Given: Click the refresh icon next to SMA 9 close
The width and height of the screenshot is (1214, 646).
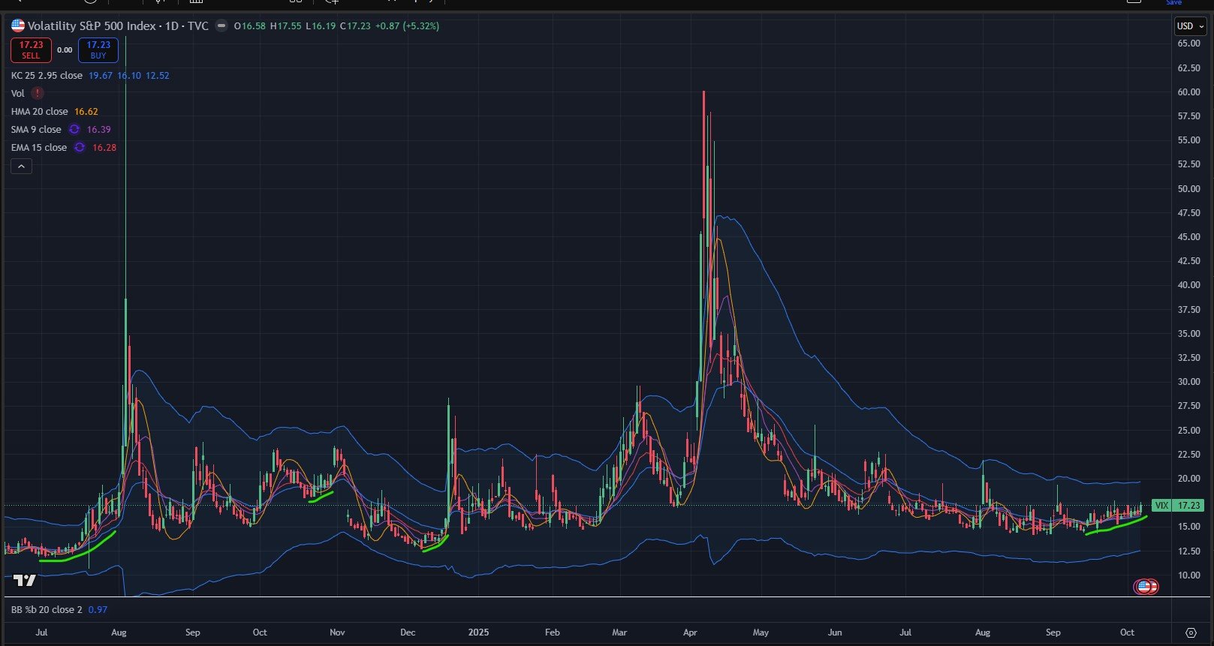Looking at the screenshot, I should pos(74,130).
